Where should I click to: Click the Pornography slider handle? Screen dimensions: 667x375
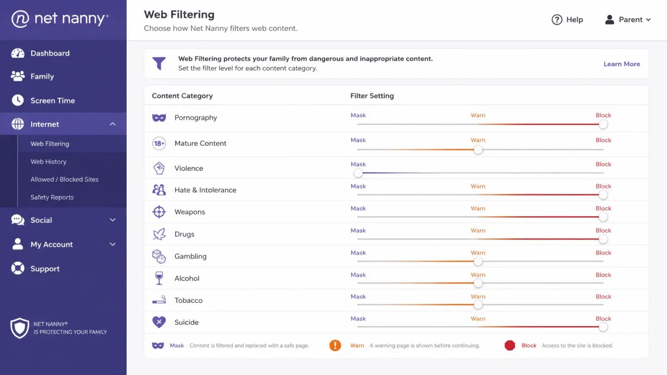tap(603, 124)
